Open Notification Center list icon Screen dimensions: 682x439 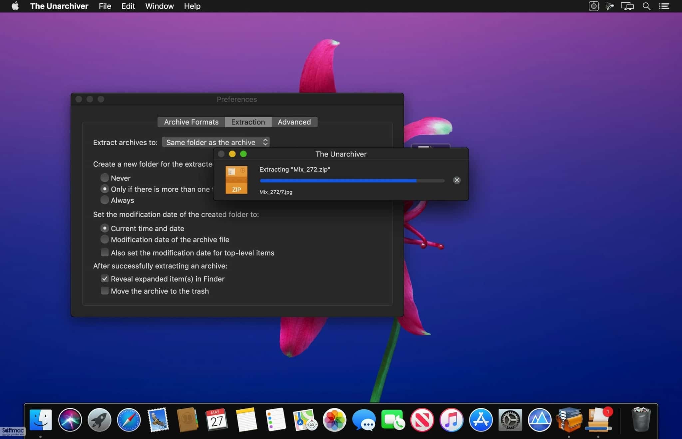pos(664,6)
